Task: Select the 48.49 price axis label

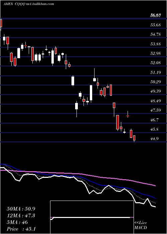Action: coord(156,101)
